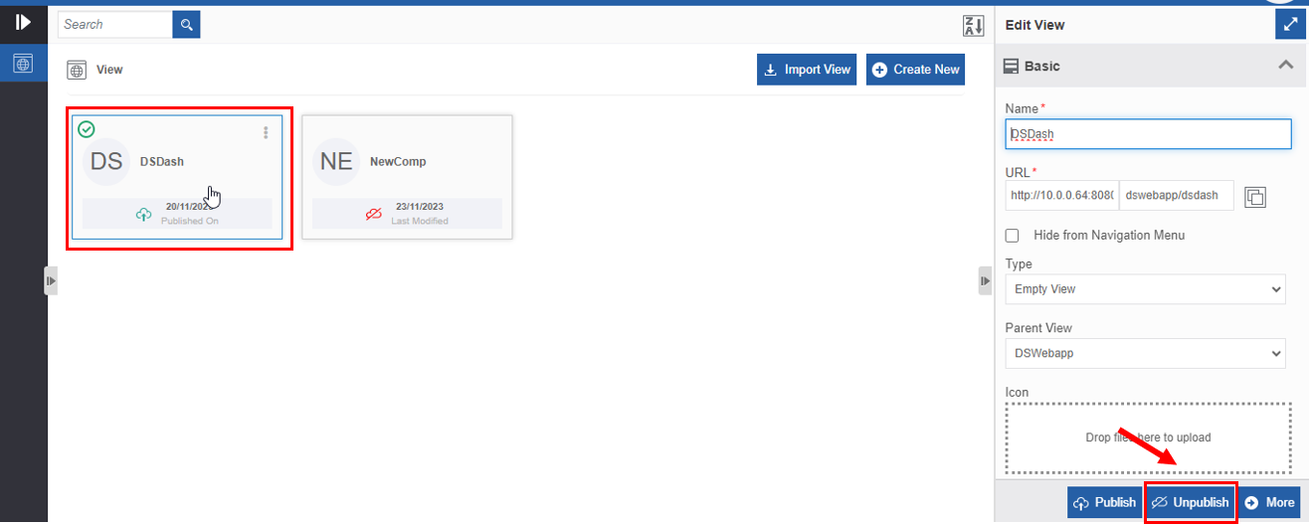Click DSDash published cloud icon
This screenshot has height=525, width=1312.
144,214
